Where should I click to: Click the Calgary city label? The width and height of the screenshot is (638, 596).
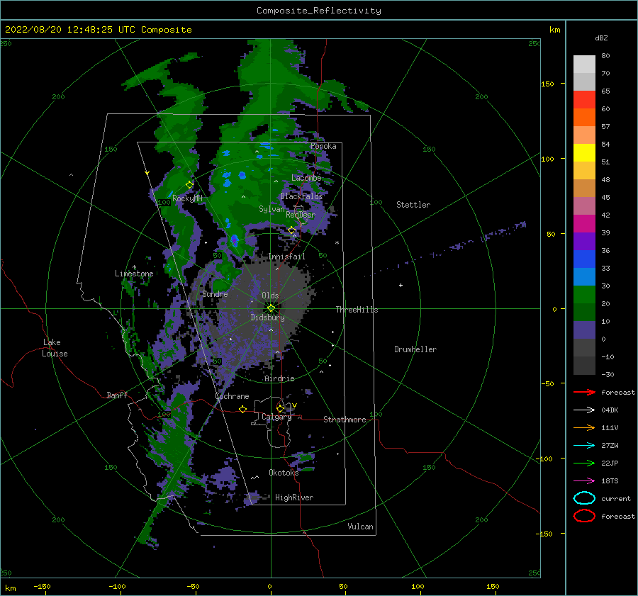click(276, 417)
